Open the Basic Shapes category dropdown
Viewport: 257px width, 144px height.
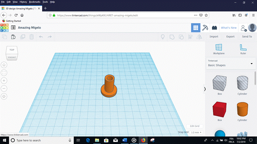coord(231,64)
